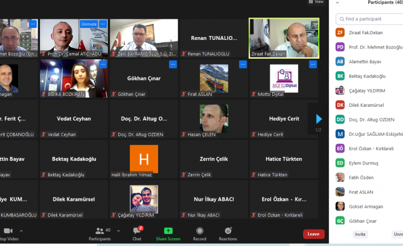The image size is (403, 246).
Task: Collapse the Participants panel header chevron
Action: tap(337, 3)
